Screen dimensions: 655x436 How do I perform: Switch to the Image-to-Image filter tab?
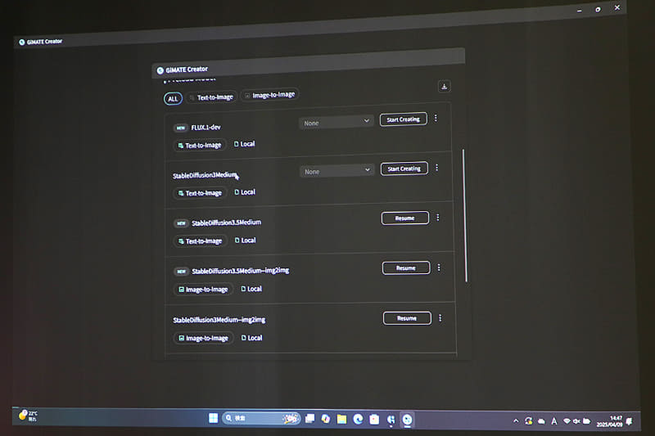(x=270, y=95)
